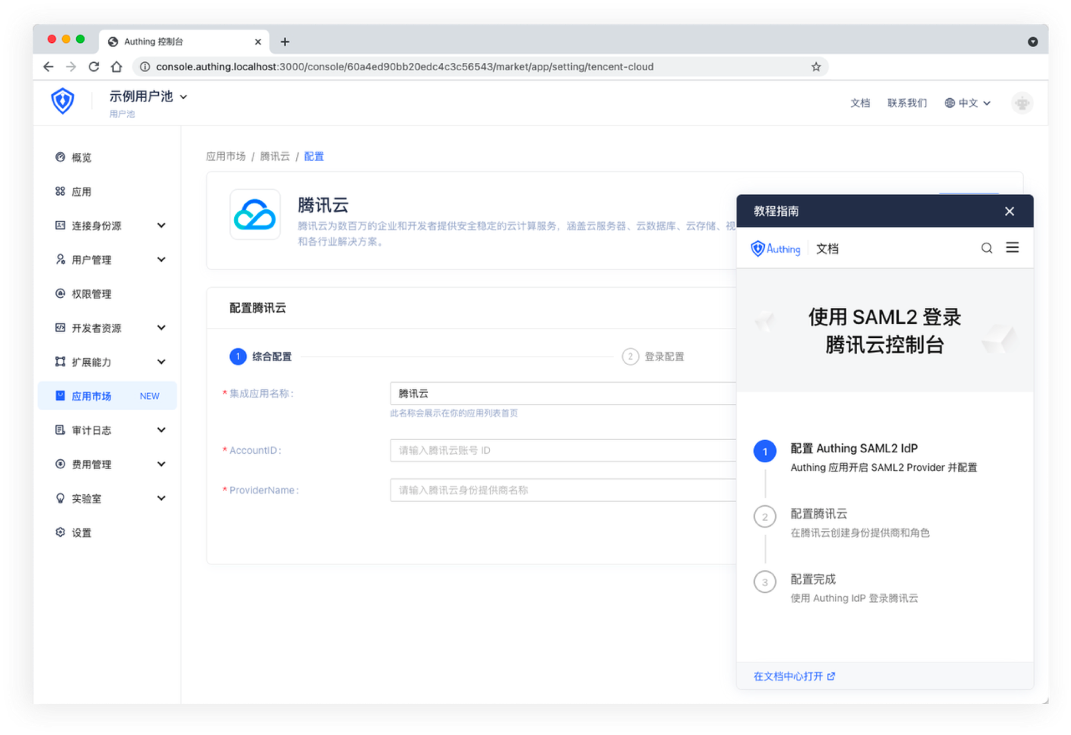Viewport: 1071px width, 735px height.
Task: Click the 文档 label in docs panel
Action: pos(827,249)
